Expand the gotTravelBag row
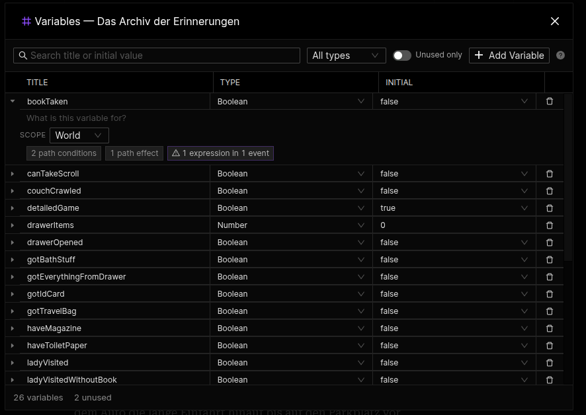 click(13, 311)
